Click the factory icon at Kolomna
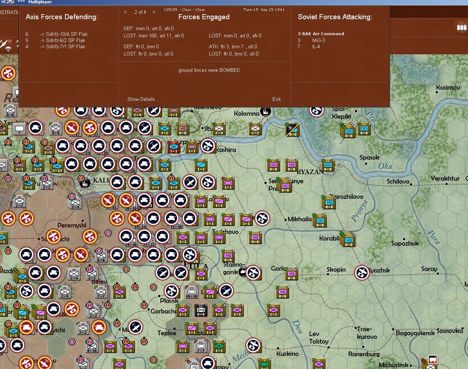 pos(266,111)
